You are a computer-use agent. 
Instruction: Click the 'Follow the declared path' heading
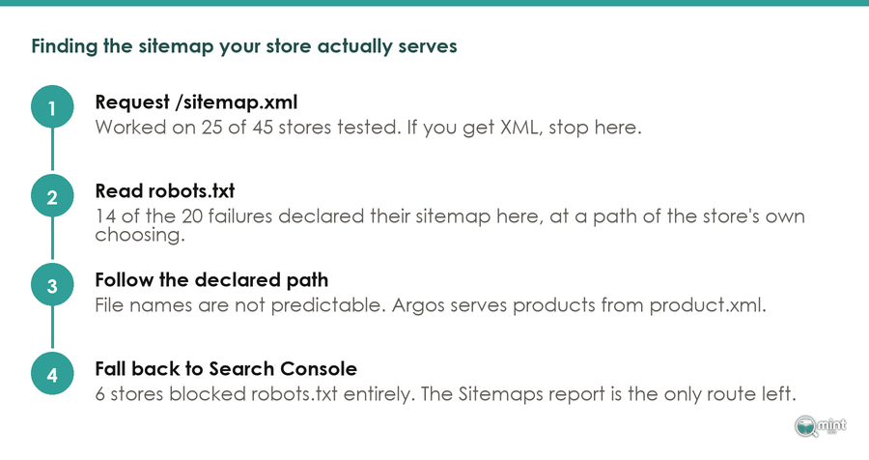211,279
